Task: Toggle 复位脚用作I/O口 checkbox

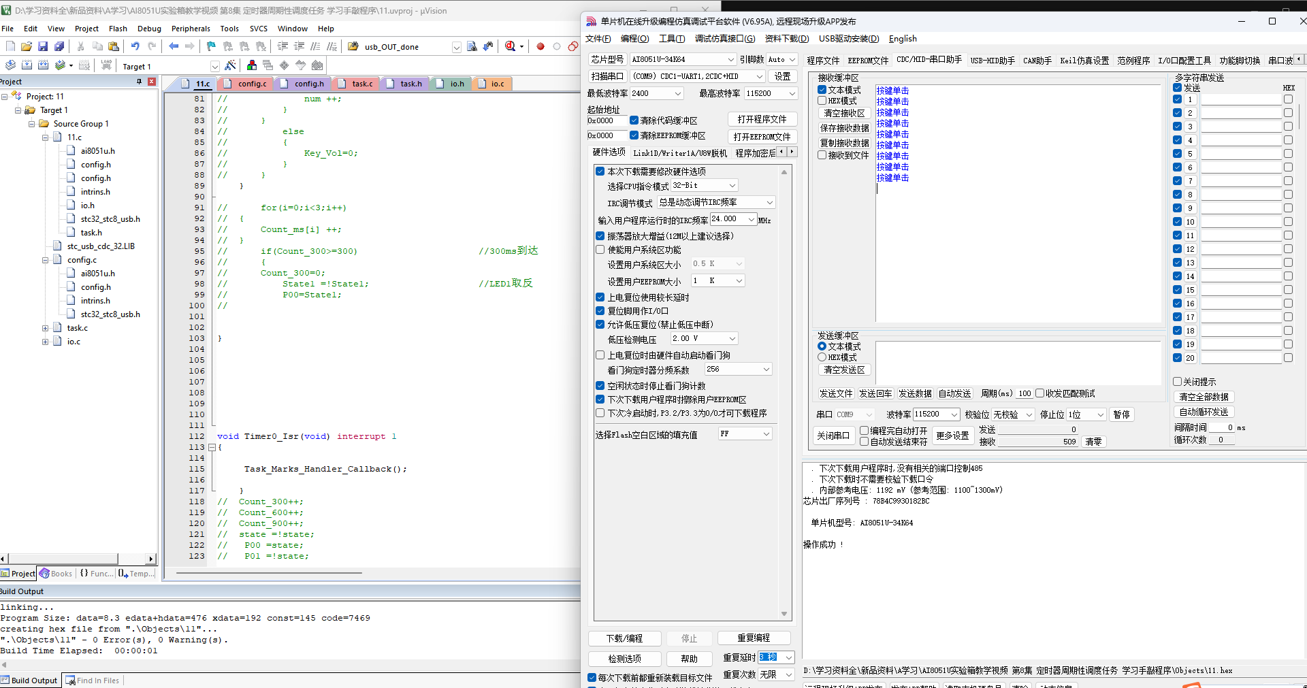Action: point(600,311)
